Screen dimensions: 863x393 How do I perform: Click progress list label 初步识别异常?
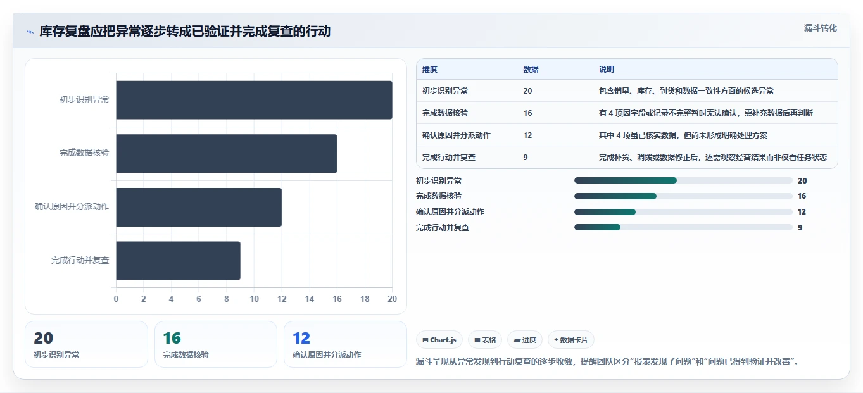[x=439, y=180]
